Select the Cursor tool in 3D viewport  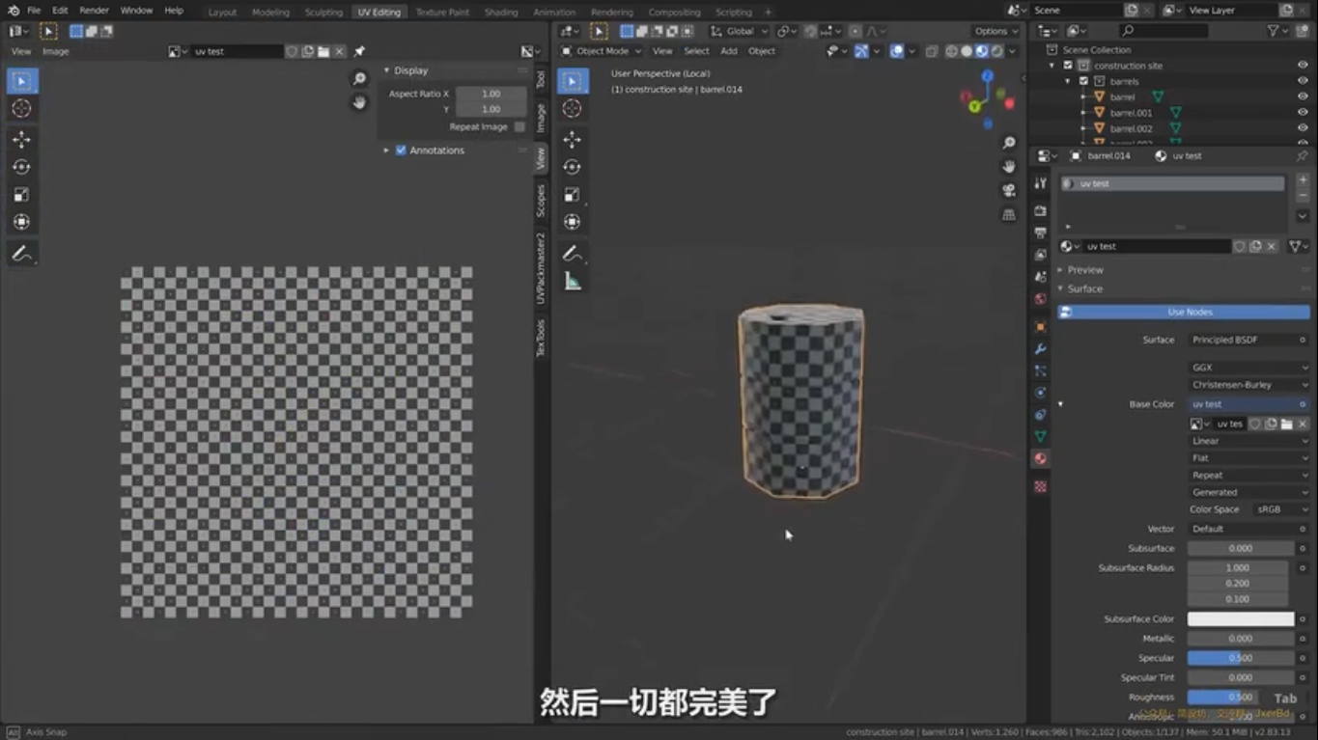(x=573, y=108)
